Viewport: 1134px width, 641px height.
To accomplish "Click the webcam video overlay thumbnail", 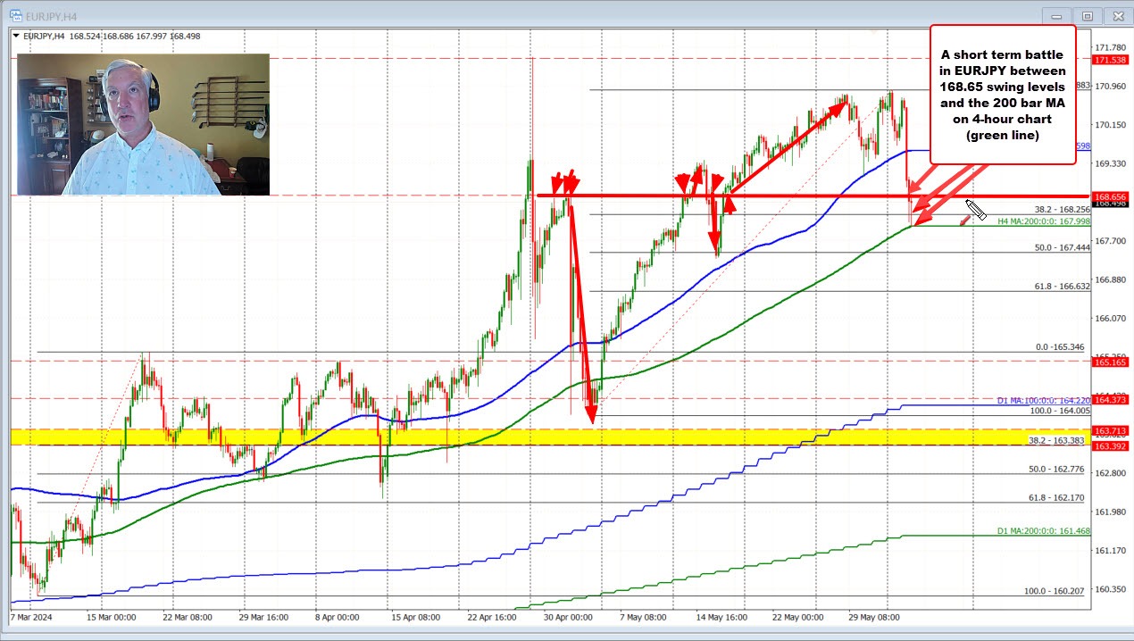I will pyautogui.click(x=143, y=124).
